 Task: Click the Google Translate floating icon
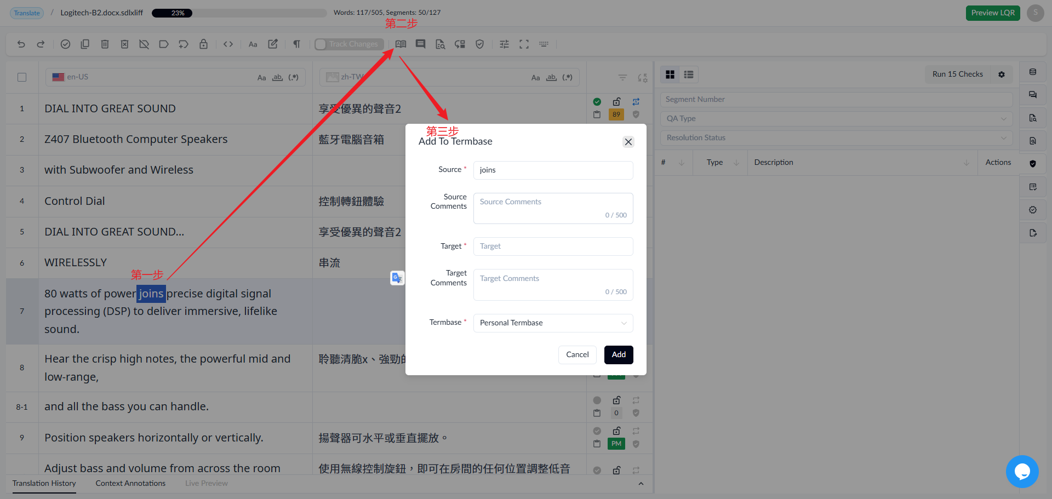point(397,278)
